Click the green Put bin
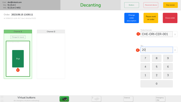This screenshot has height=102, width=181. [18, 59]
